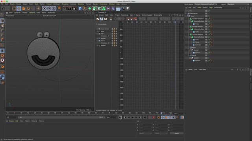Toggle Y axis lock
Viewport: 252px width, 141px height.
[49, 9]
